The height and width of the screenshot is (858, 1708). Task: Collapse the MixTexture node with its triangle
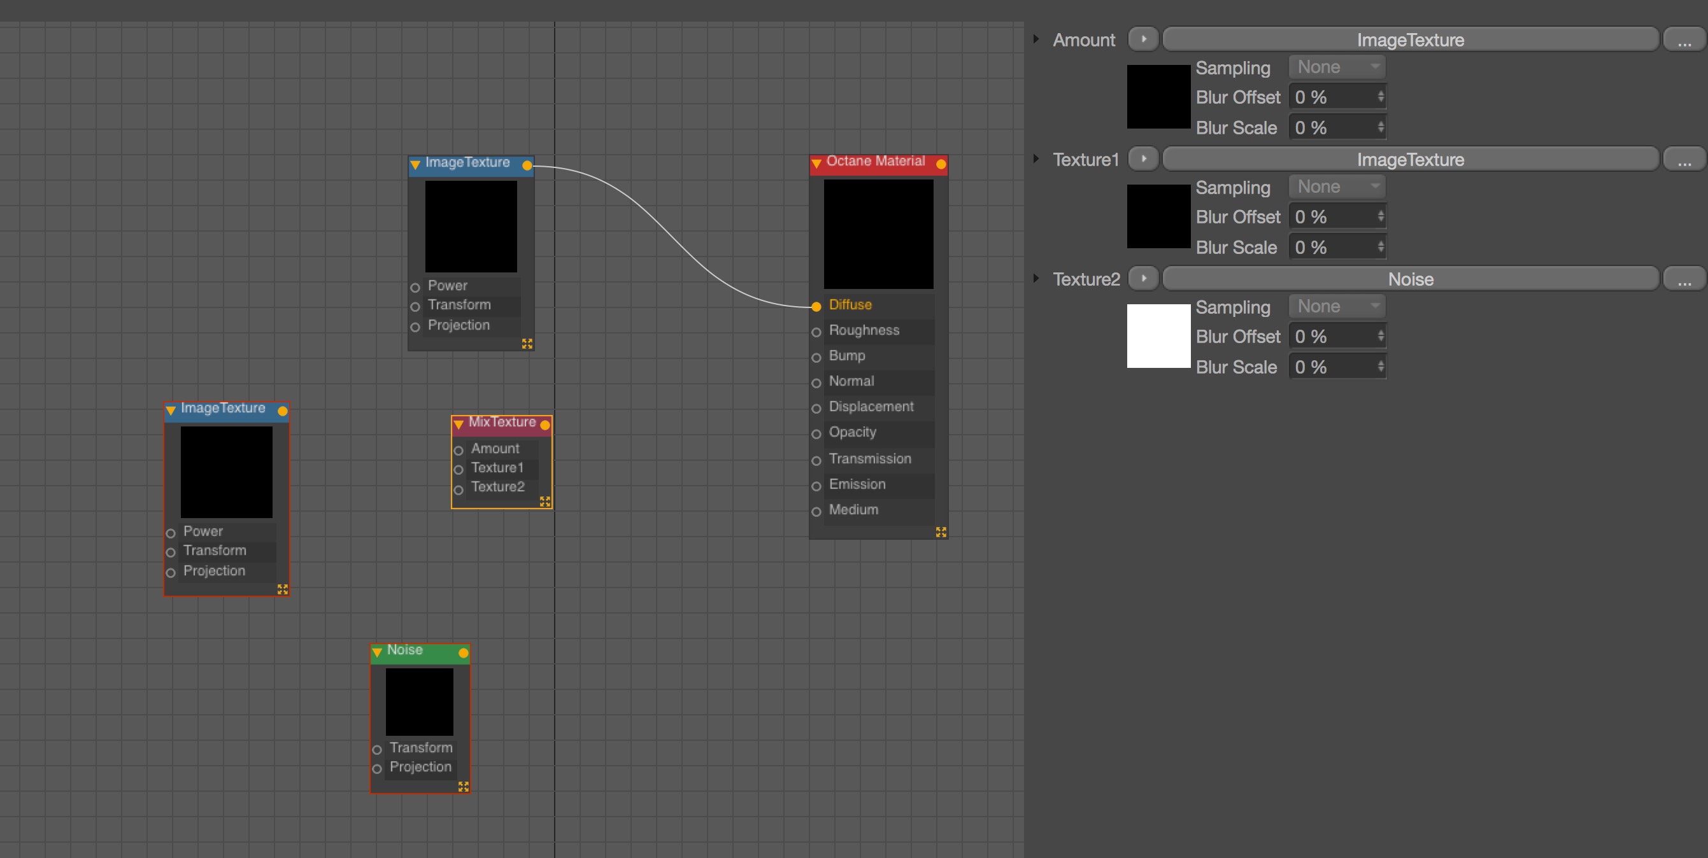click(x=458, y=424)
